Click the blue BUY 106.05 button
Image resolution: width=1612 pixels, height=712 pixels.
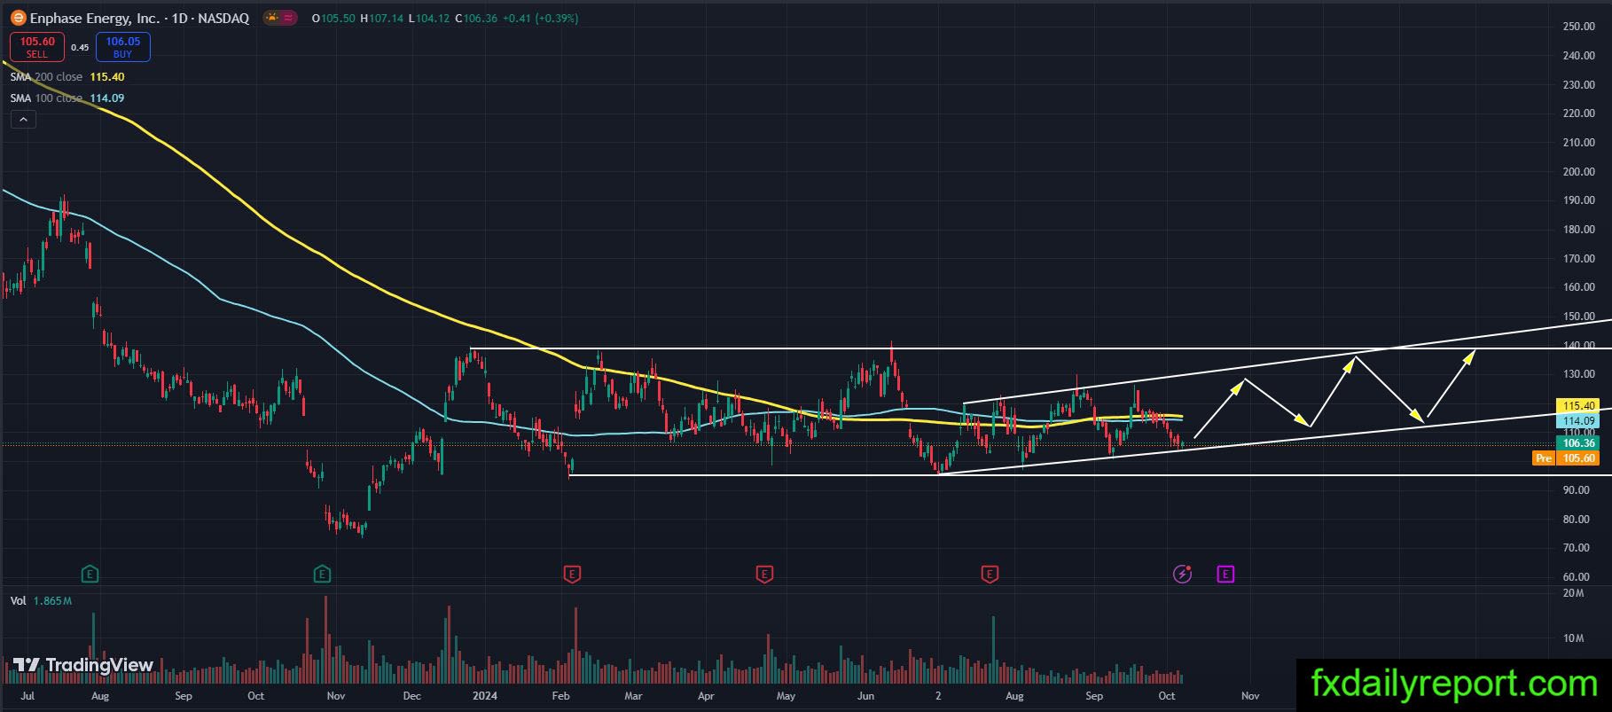pyautogui.click(x=123, y=47)
